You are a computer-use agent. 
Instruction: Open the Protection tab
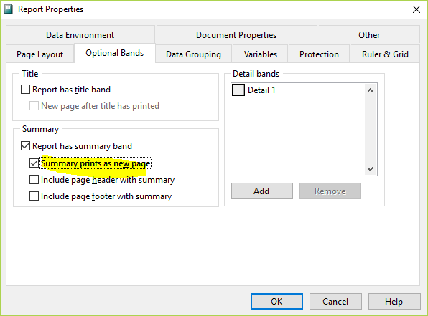pos(319,54)
